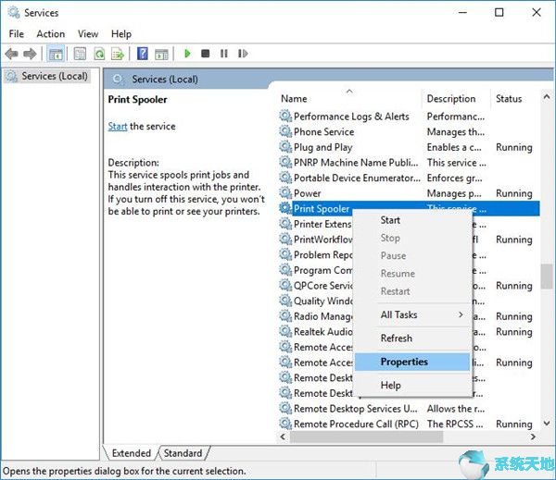This screenshot has height=480, width=556.
Task: Select the Power service name
Action: pyautogui.click(x=307, y=193)
